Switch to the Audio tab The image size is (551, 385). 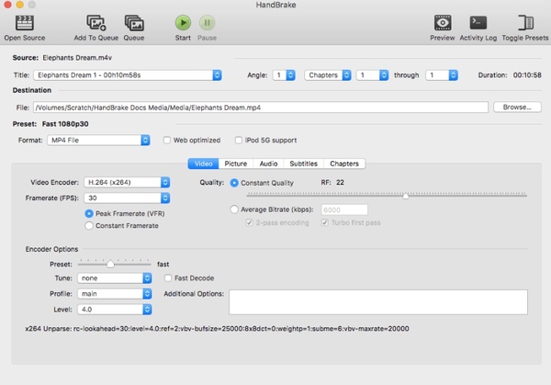coord(268,164)
